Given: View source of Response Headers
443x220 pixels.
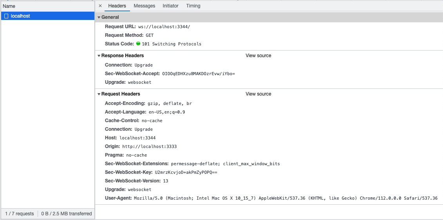Looking at the screenshot, I should pyautogui.click(x=258, y=56).
